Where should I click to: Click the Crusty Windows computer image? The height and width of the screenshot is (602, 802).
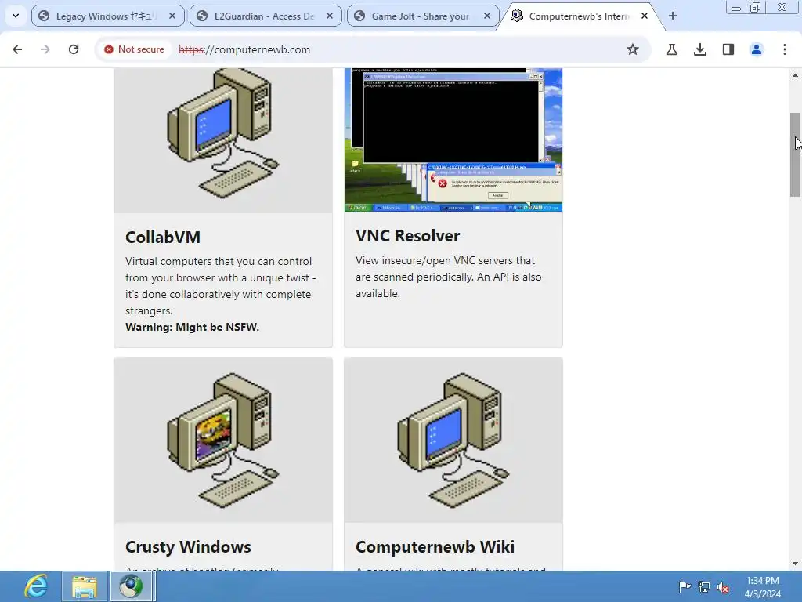(x=223, y=441)
